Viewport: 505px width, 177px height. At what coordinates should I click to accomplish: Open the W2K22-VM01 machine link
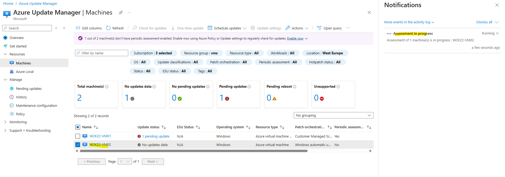click(100, 136)
